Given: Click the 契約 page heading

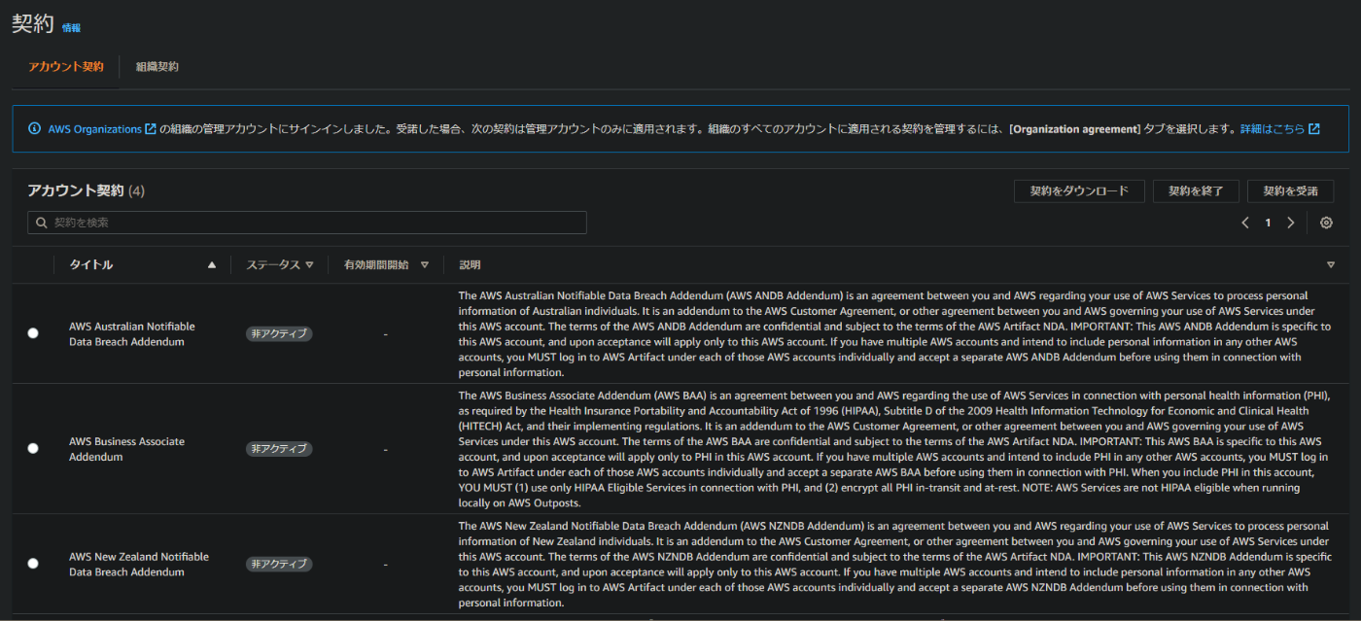Looking at the screenshot, I should (x=32, y=25).
